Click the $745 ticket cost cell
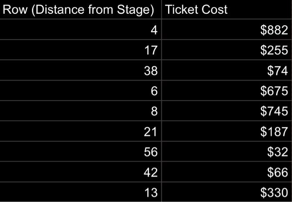 pyautogui.click(x=227, y=111)
